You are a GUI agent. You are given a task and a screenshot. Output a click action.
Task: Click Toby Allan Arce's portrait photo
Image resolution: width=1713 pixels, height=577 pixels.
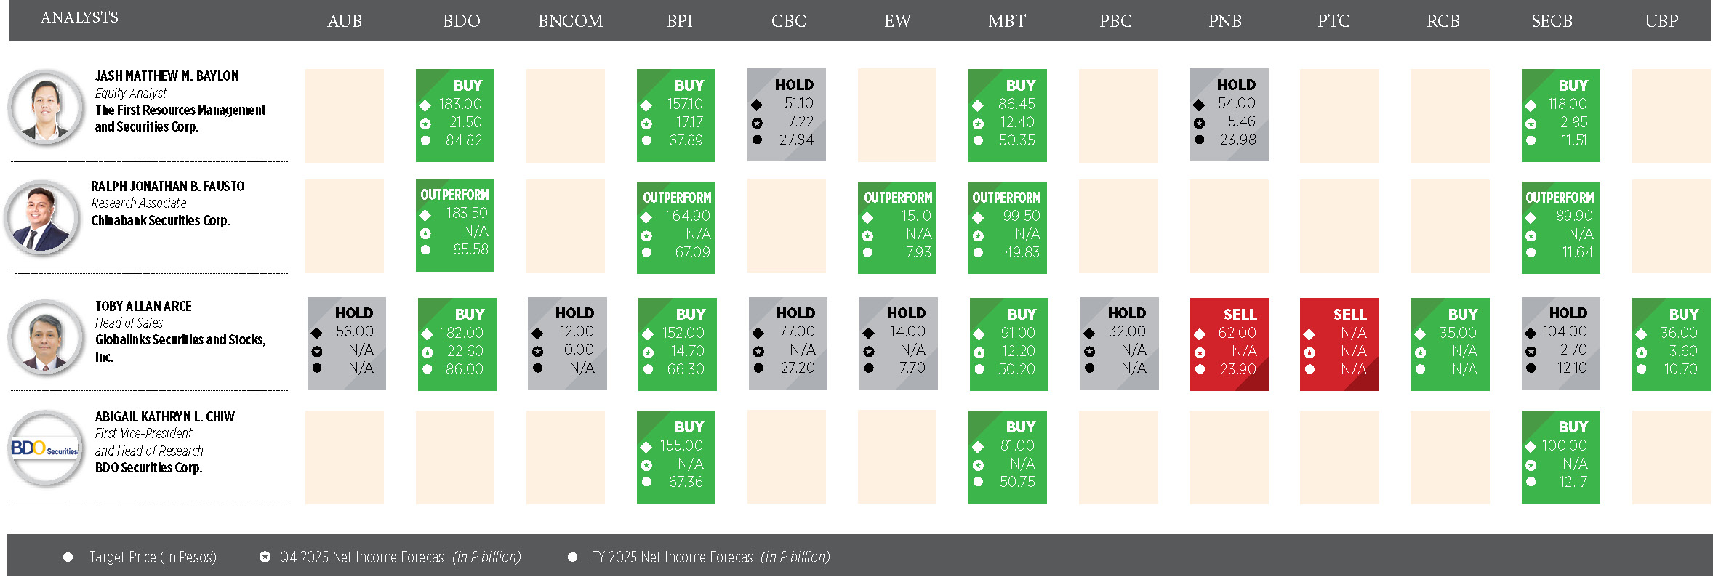pyautogui.click(x=45, y=337)
